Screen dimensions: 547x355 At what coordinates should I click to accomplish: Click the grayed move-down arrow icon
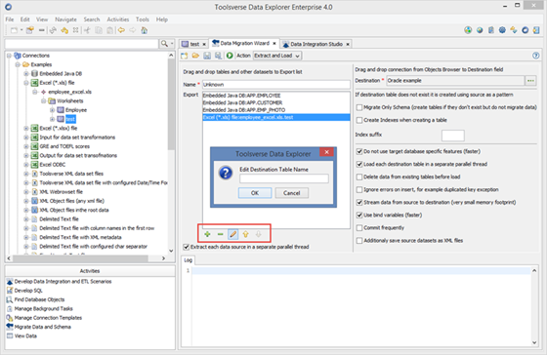258,234
